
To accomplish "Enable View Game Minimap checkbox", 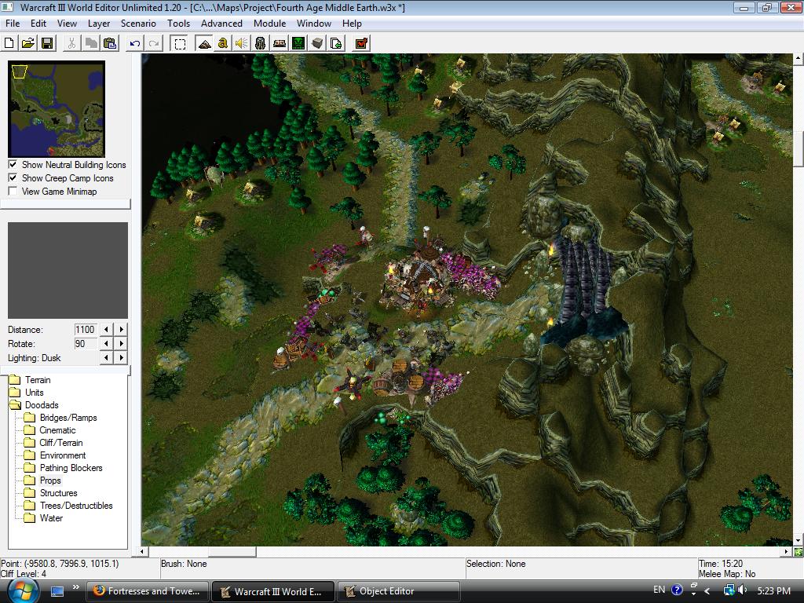I will click(13, 192).
